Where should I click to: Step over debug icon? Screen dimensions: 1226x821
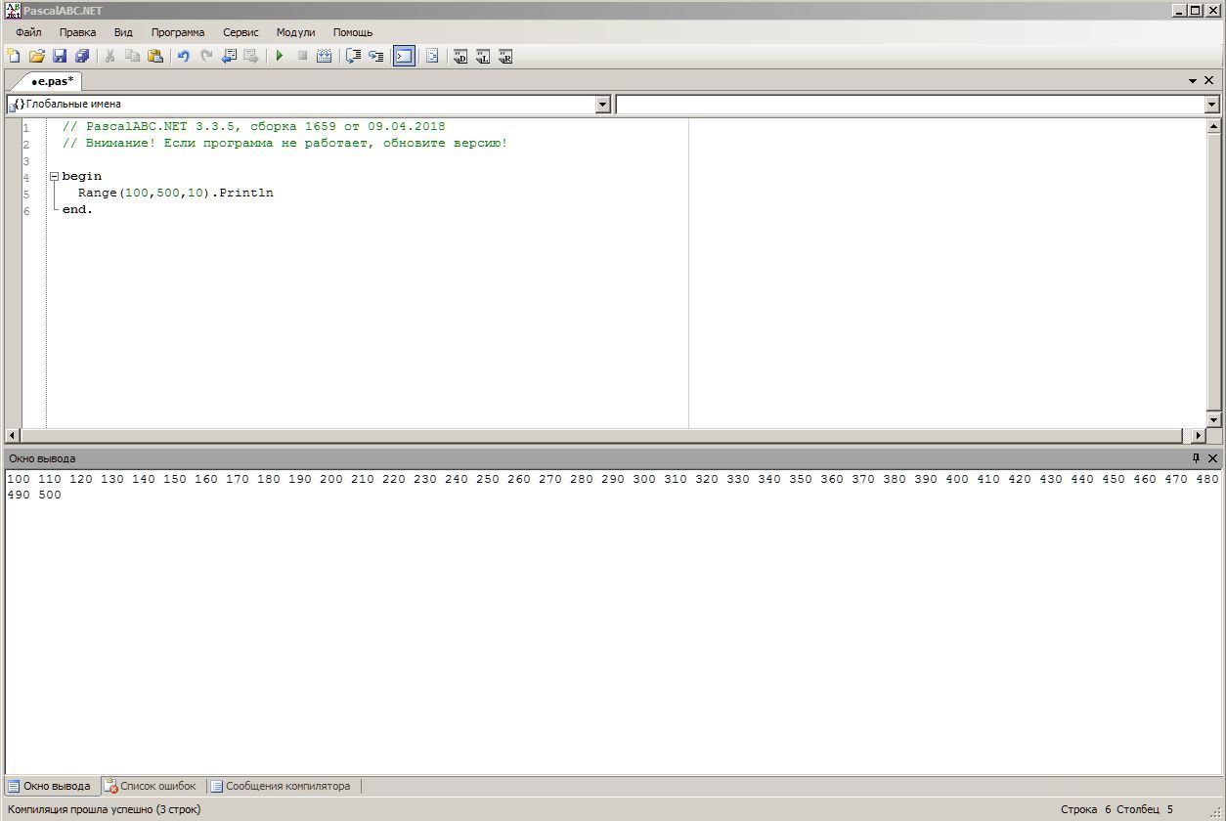pos(354,57)
